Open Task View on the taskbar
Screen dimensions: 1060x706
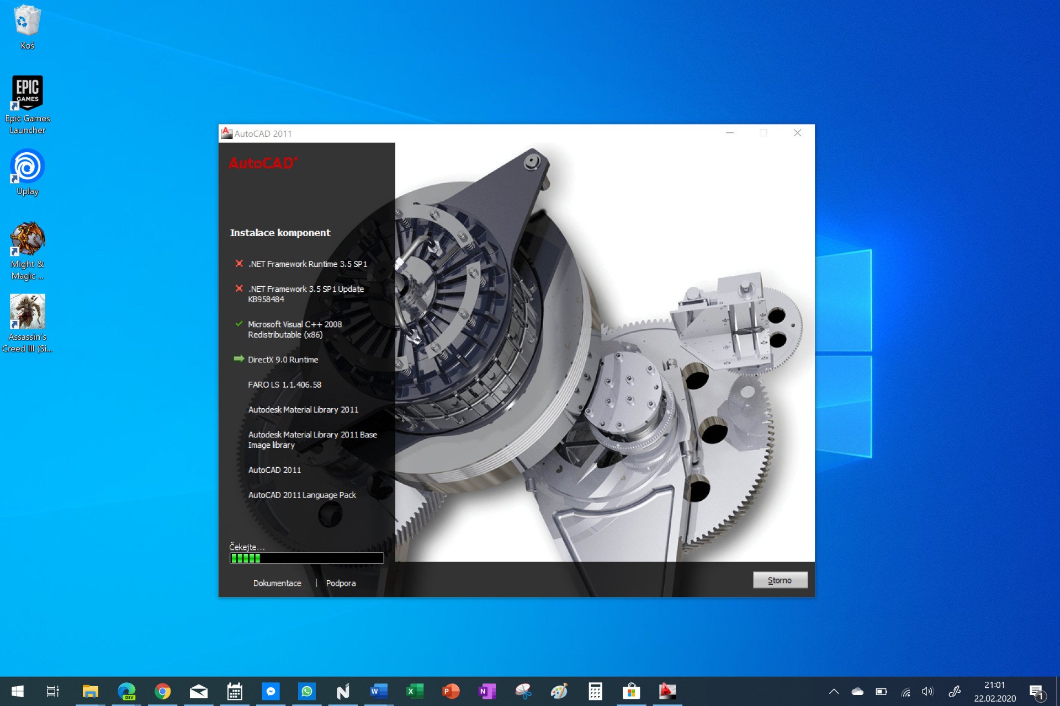tap(53, 691)
